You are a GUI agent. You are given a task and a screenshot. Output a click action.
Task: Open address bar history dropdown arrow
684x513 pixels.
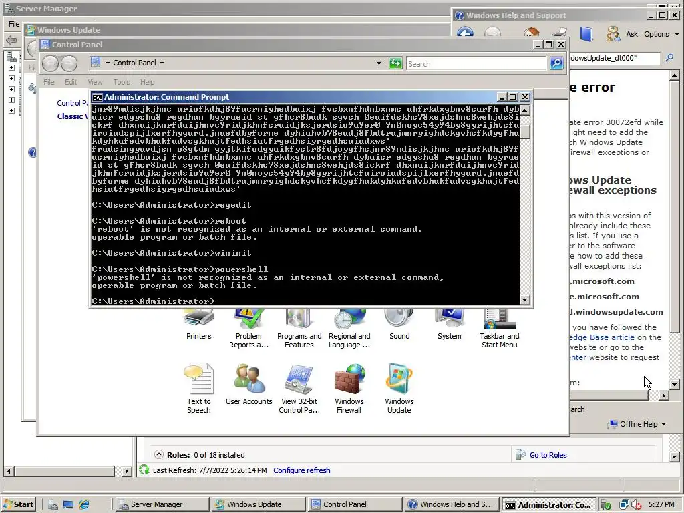tap(379, 63)
